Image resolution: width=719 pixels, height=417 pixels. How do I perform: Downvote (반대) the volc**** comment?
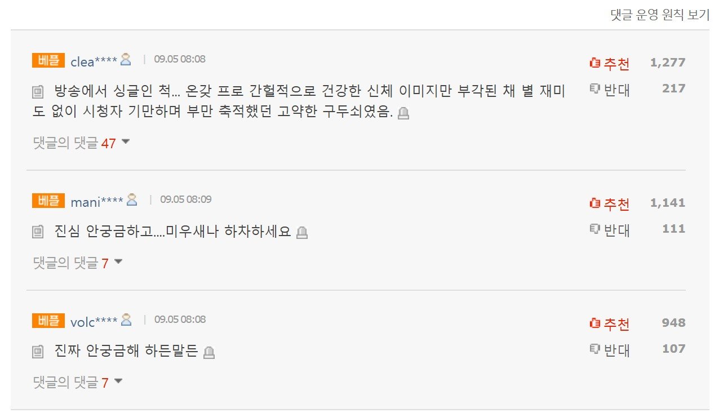click(610, 351)
